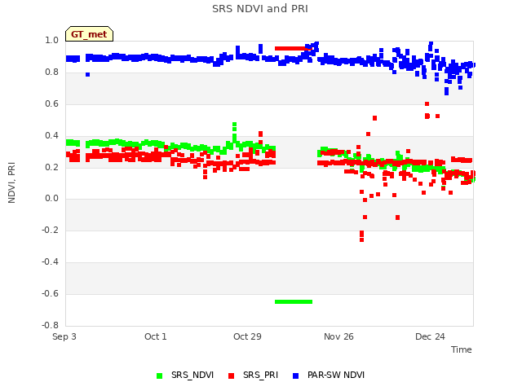
Task: Click the 0.6 y-axis tick label
Action: (51, 103)
